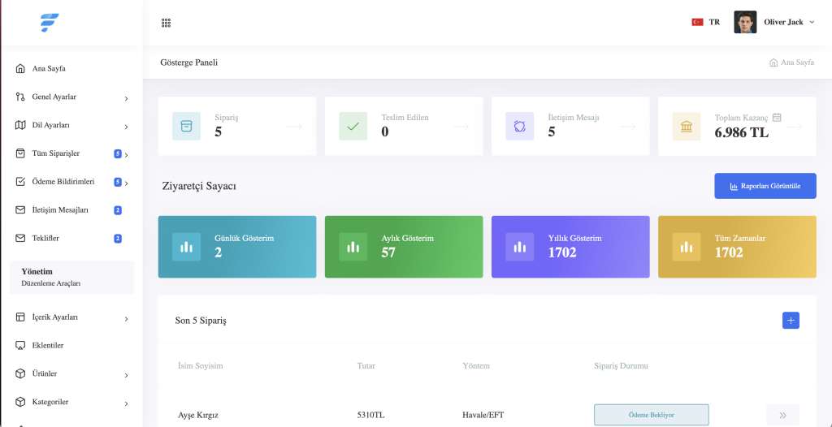Click the badge 2 next to Teklifler
This screenshot has height=427, width=832.
coord(118,239)
